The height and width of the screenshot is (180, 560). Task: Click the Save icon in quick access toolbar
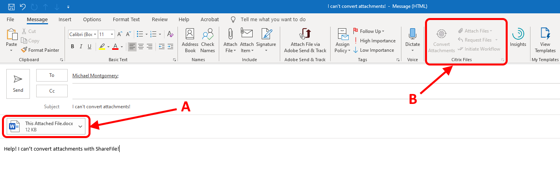click(x=11, y=7)
